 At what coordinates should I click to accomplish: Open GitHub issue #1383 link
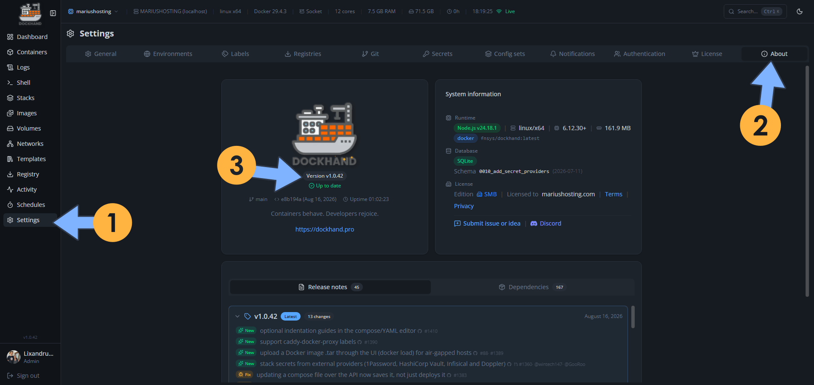coord(460,375)
